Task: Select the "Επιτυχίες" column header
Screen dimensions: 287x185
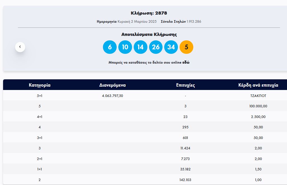Action: pyautogui.click(x=185, y=85)
